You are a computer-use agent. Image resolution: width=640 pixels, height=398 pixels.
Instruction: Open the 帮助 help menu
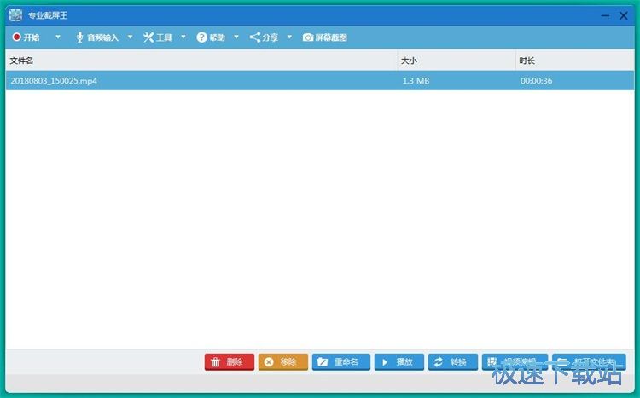pos(211,37)
